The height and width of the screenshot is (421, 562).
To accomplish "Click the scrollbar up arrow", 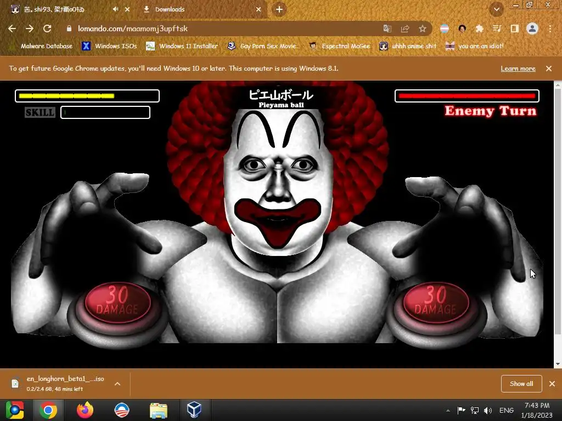I will point(558,84).
